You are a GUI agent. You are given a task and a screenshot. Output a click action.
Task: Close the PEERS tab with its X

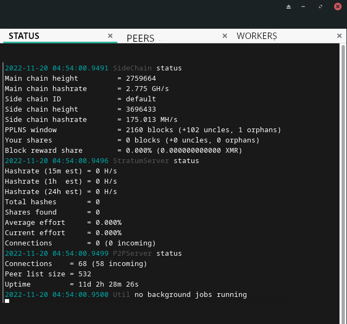pos(225,36)
